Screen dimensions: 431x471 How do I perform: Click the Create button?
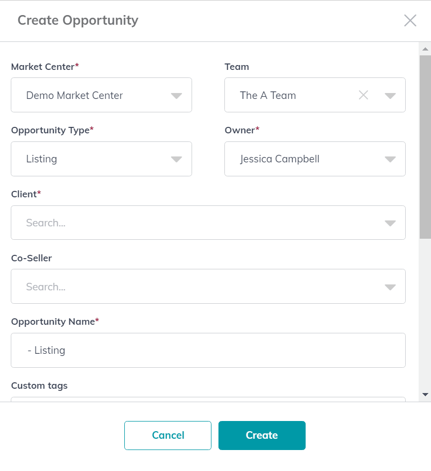point(262,436)
